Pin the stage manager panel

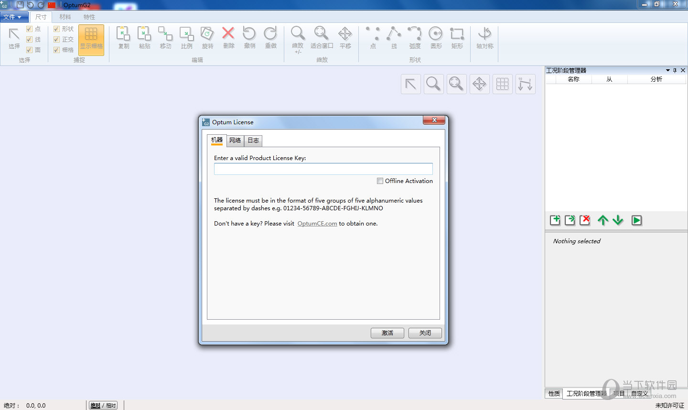coord(675,70)
